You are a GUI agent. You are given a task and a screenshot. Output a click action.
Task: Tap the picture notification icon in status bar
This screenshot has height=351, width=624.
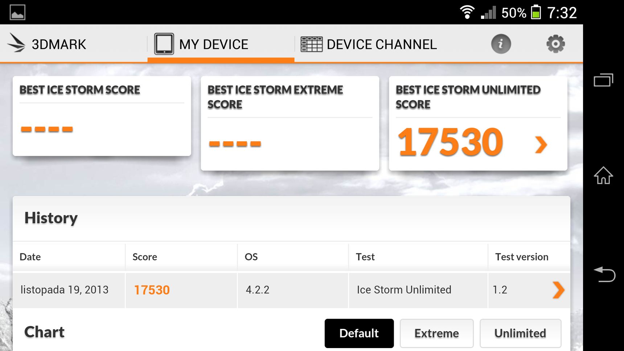17,12
